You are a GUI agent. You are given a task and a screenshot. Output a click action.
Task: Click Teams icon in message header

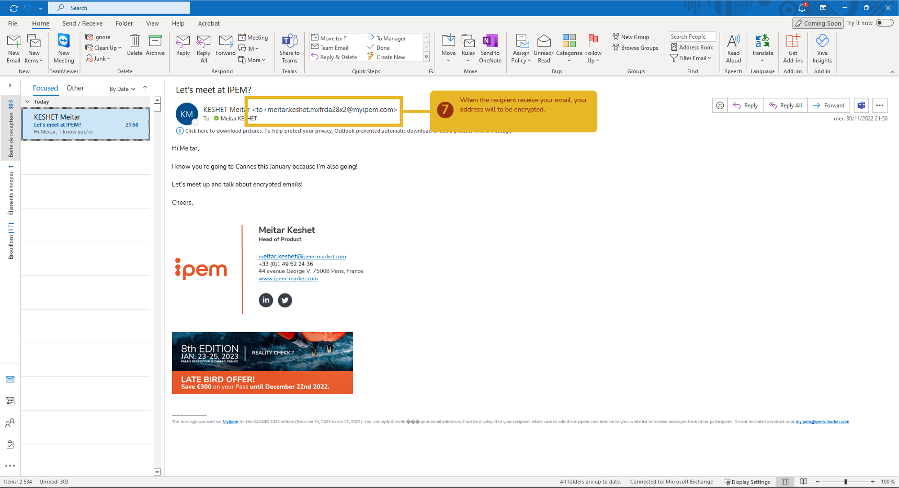point(861,106)
